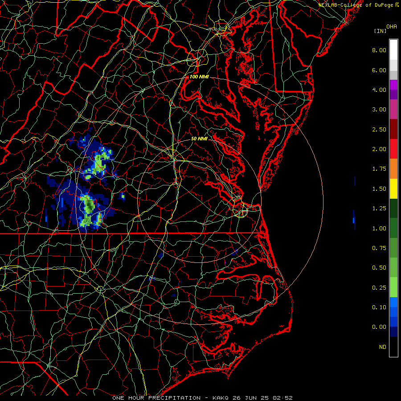Click the NEXLAB-College of DuPage credit text

pos(356,5)
